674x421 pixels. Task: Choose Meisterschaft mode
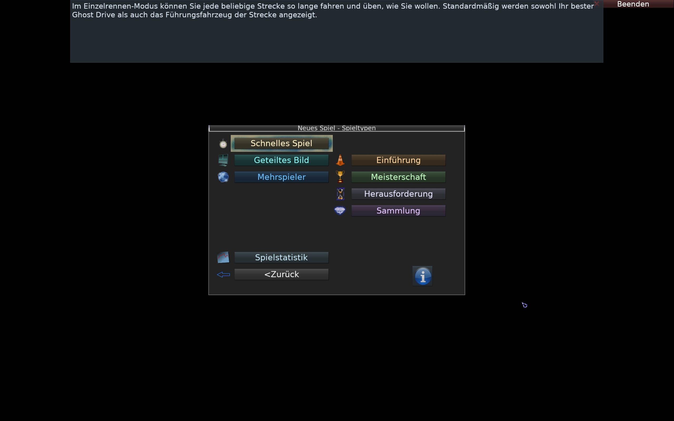click(398, 177)
